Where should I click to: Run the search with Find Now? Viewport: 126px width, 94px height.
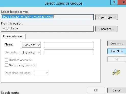[x=117, y=51]
